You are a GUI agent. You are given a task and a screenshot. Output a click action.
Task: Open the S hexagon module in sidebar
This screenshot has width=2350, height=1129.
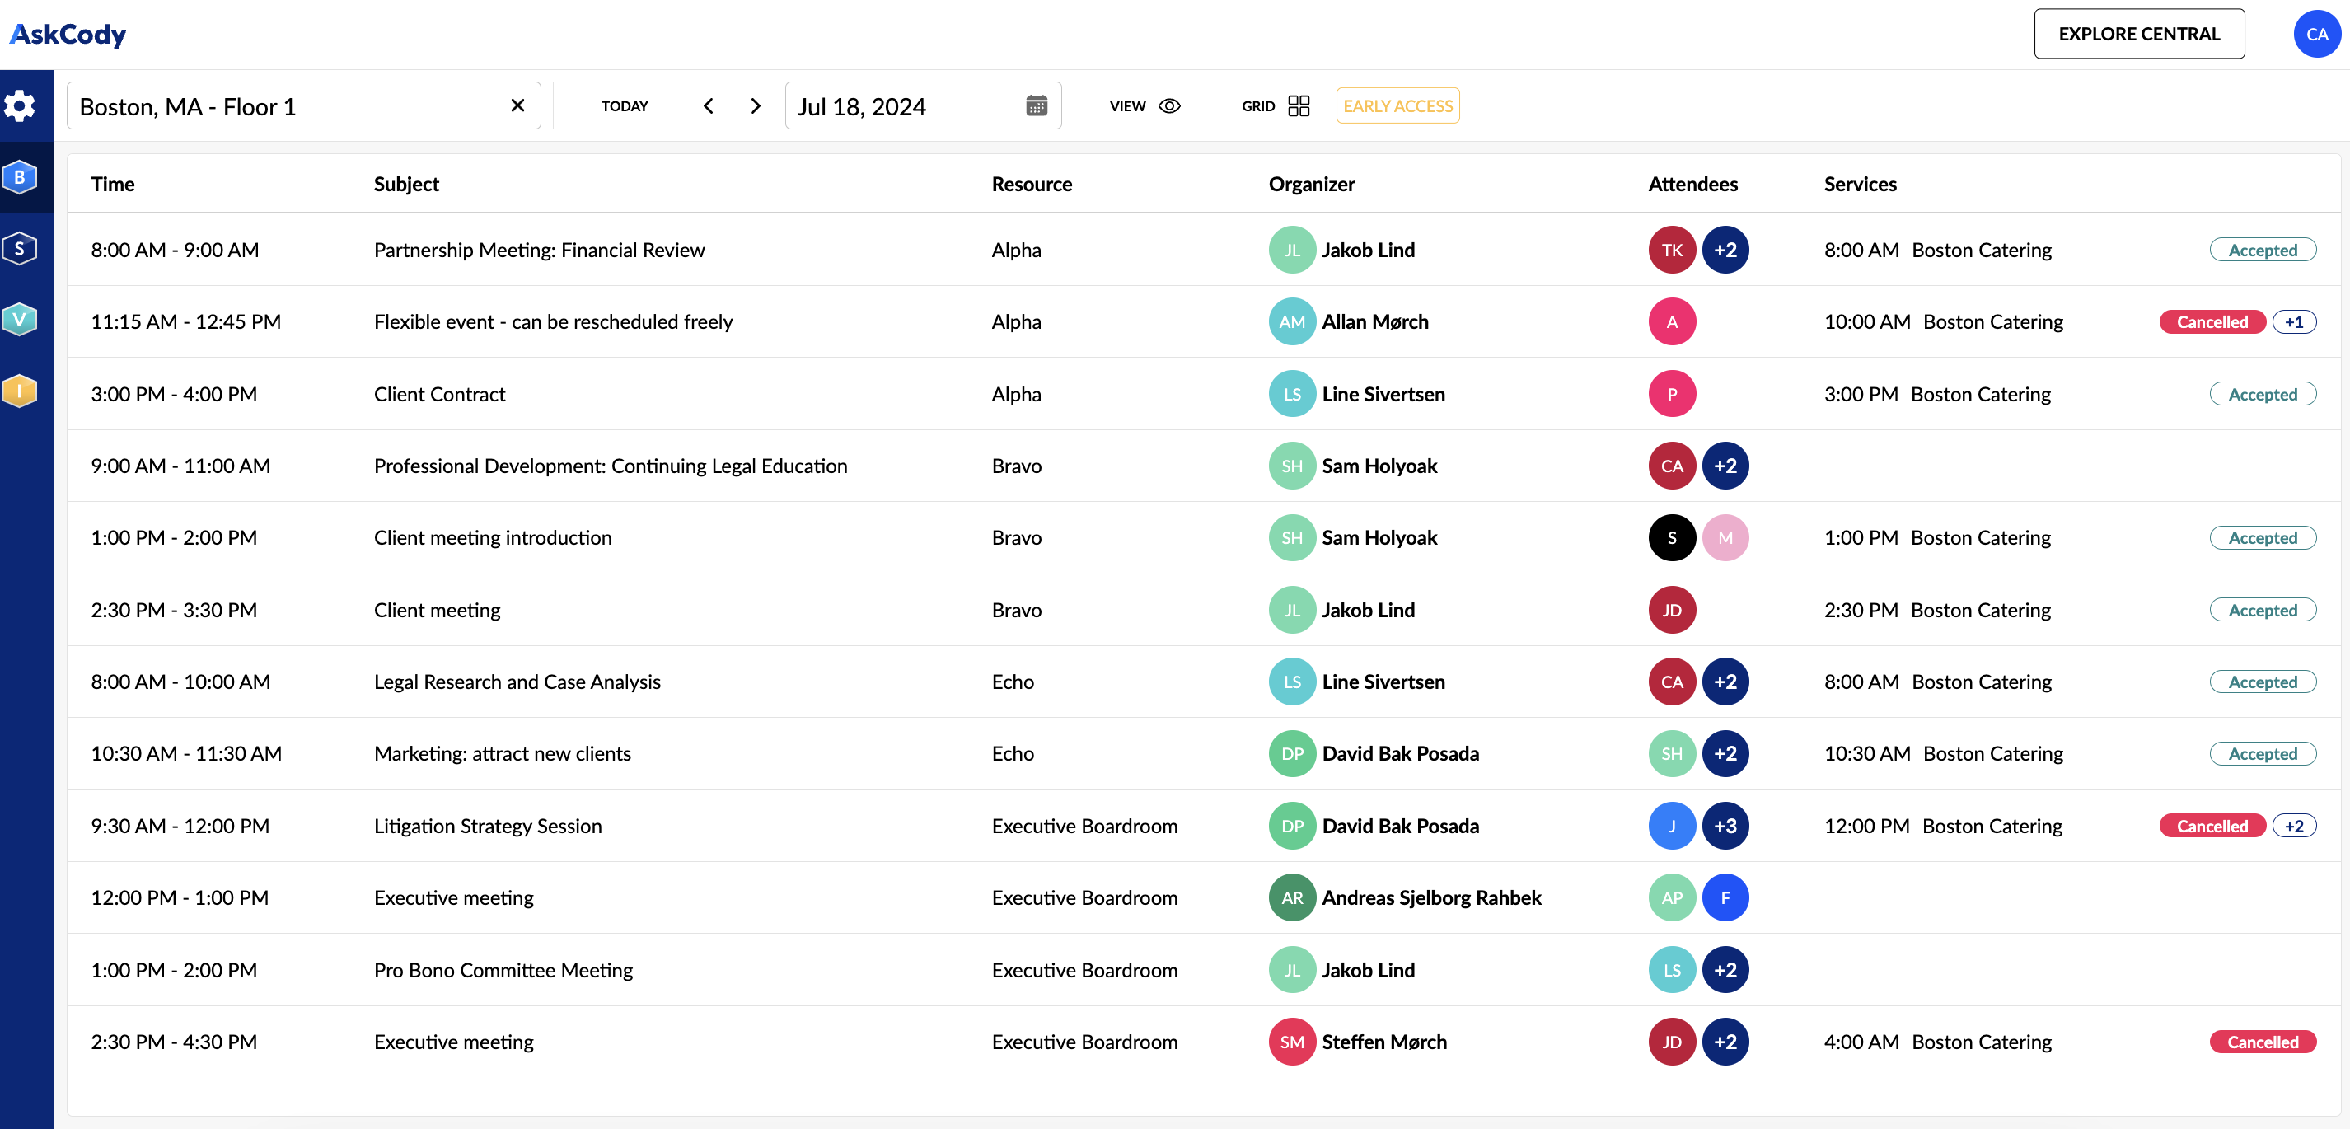click(20, 247)
